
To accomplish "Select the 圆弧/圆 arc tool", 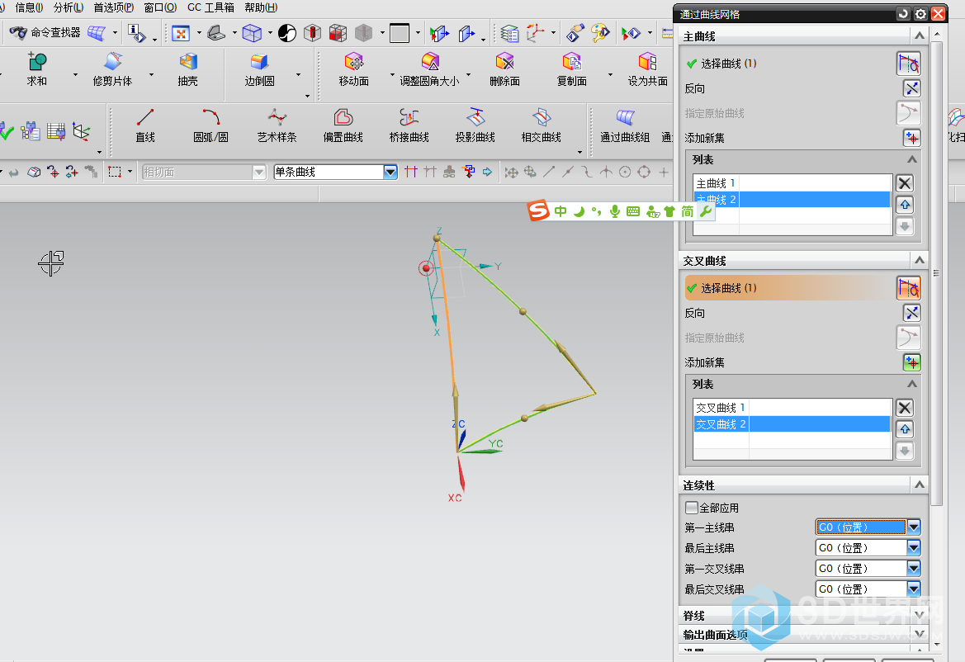I will (211, 124).
